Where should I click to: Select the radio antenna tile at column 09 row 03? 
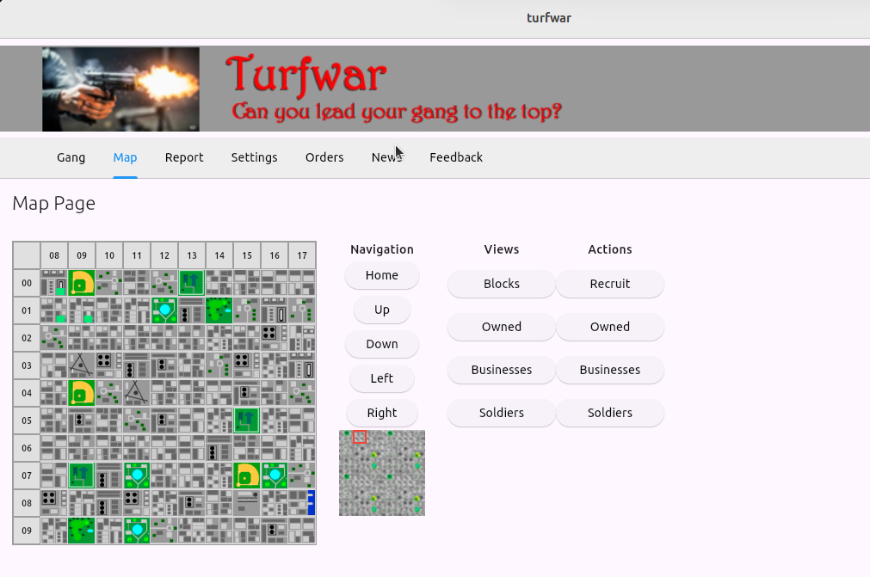click(x=82, y=365)
